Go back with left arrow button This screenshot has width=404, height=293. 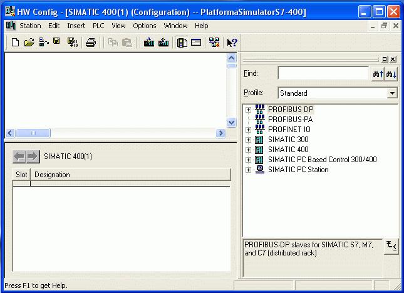[x=19, y=157]
